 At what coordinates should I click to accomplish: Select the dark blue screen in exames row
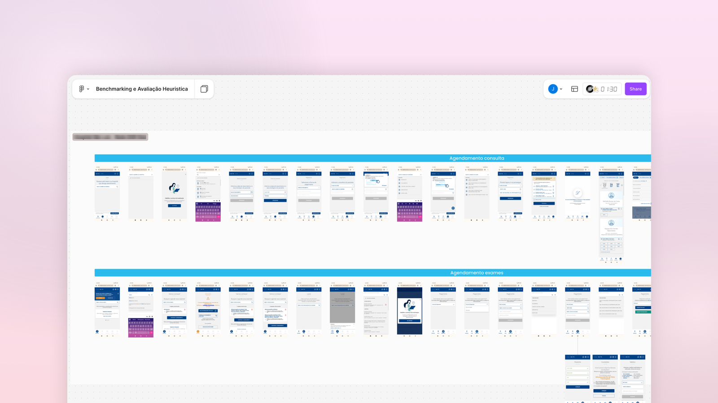(409, 310)
